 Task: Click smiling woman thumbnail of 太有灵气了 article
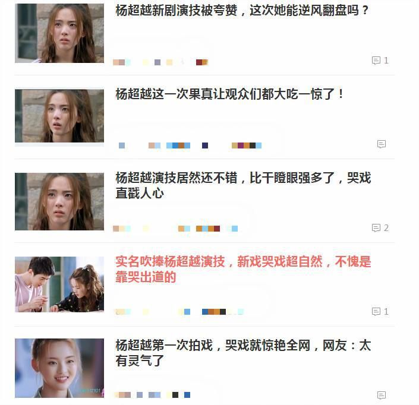click(x=59, y=368)
